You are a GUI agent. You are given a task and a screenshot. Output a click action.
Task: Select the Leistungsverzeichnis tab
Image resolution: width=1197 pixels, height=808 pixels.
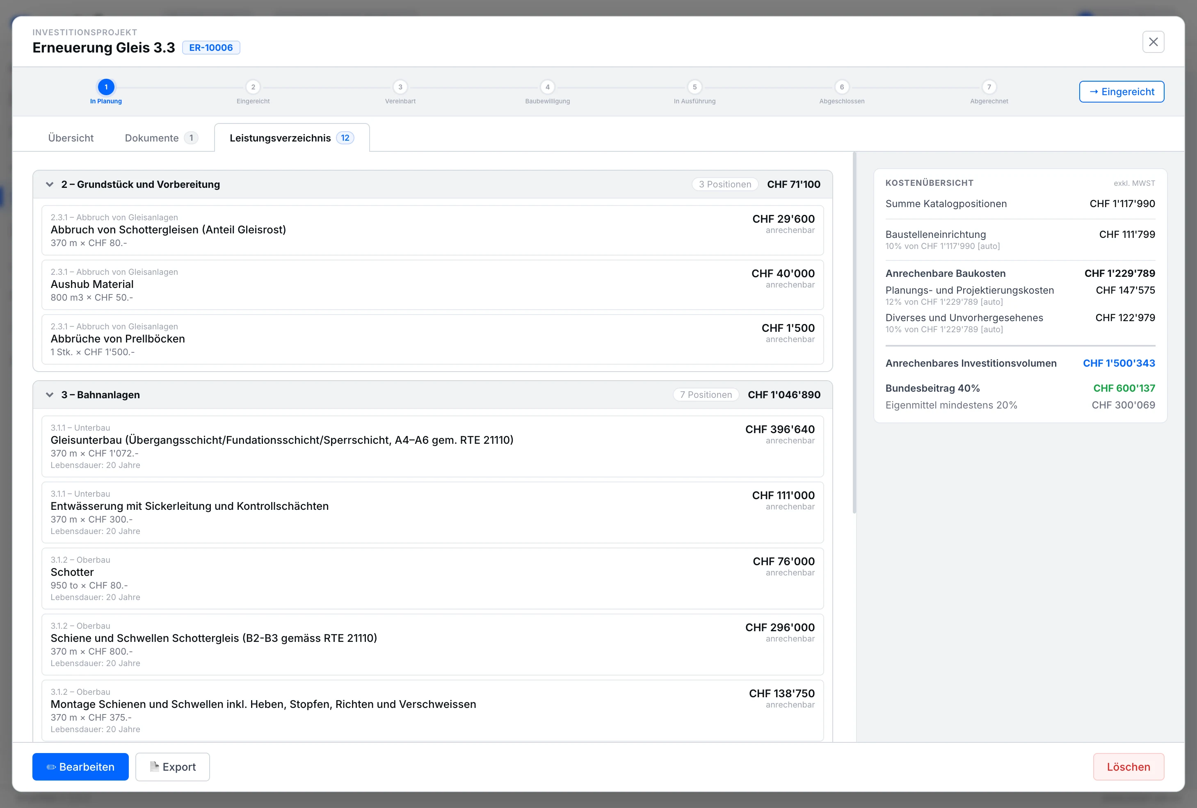[292, 138]
